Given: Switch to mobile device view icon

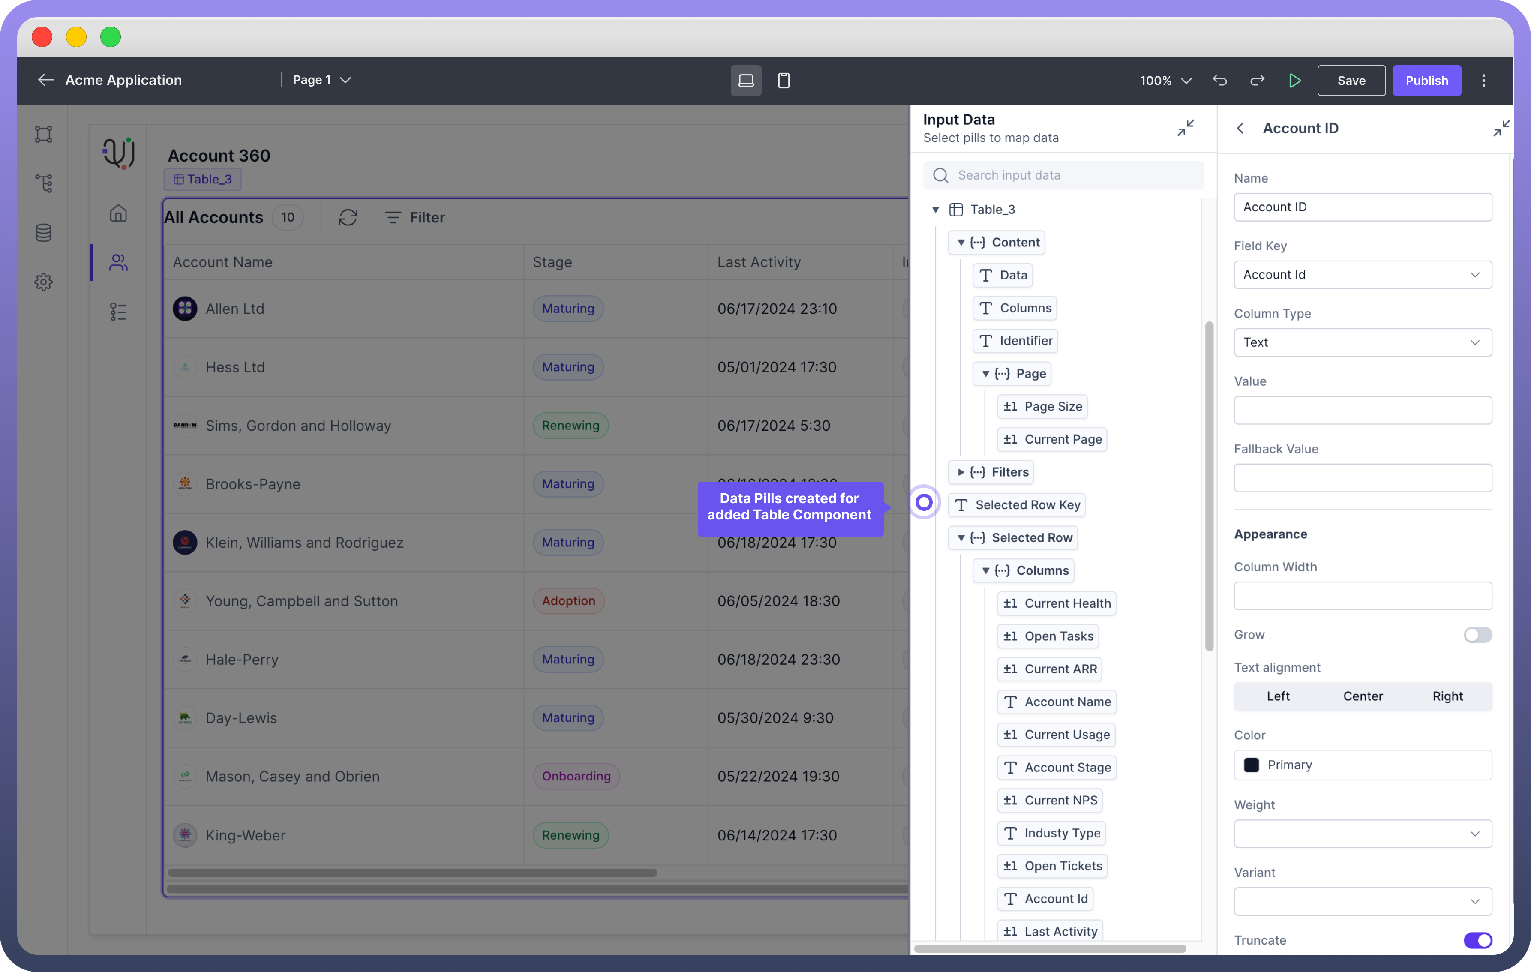Looking at the screenshot, I should click(784, 80).
